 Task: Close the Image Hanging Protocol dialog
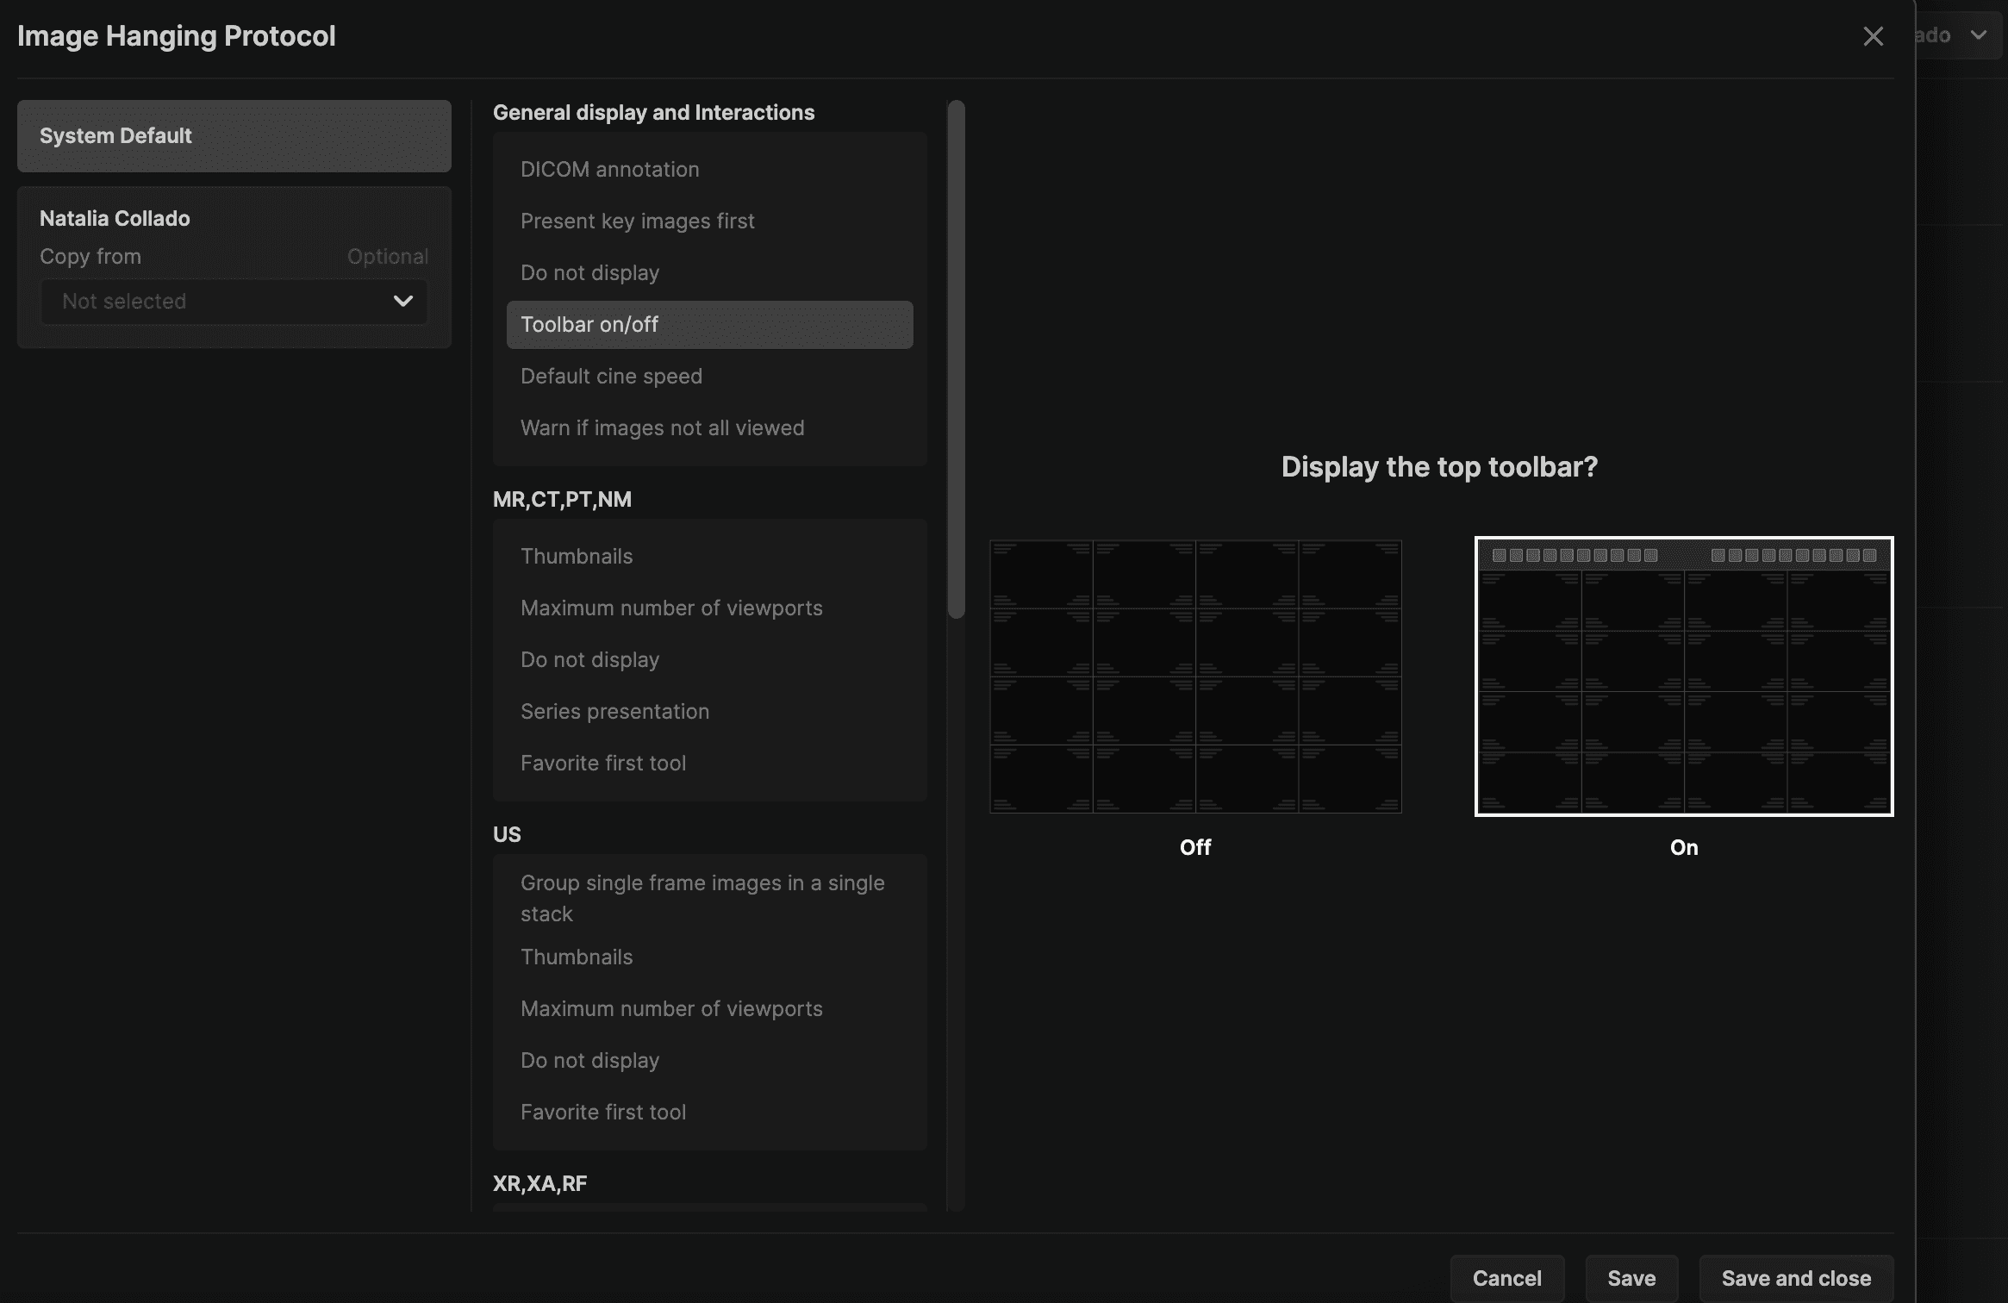point(1872,36)
